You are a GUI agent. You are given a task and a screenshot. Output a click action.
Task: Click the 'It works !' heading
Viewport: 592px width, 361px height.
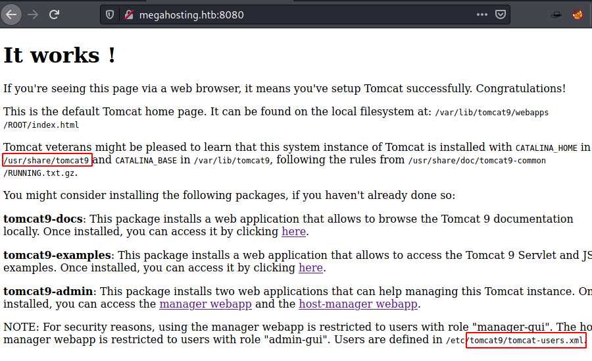pyautogui.click(x=59, y=55)
